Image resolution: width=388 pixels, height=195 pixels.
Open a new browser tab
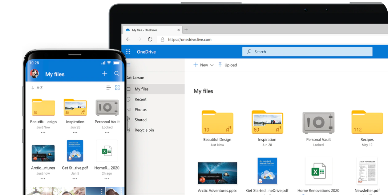(186, 30)
